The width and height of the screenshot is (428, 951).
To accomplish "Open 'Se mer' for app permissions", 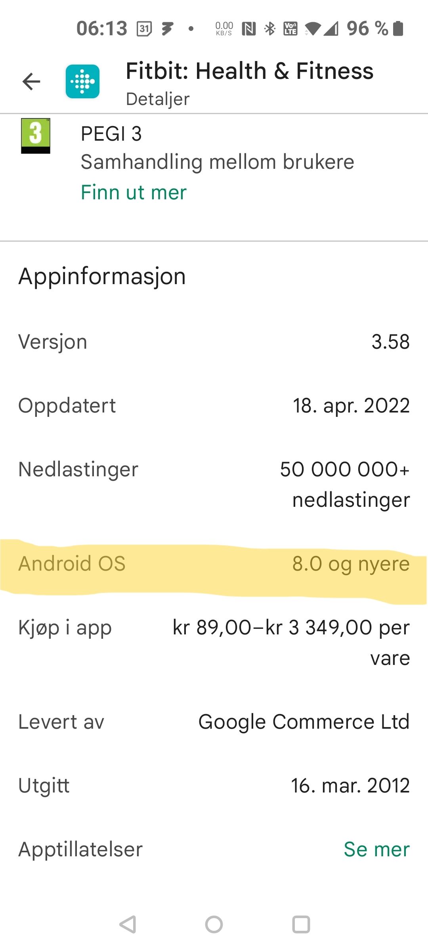I will [x=376, y=850].
